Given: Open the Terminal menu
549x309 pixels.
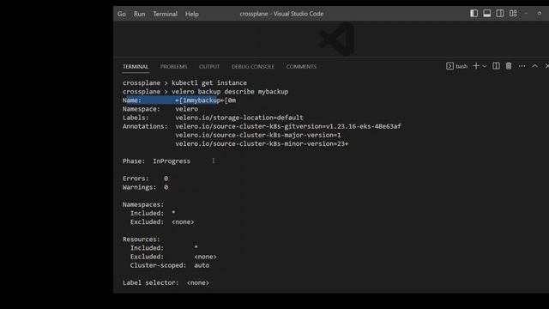Looking at the screenshot, I should pyautogui.click(x=166, y=14).
